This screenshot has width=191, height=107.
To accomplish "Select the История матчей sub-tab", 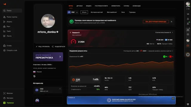I will pos(97,12).
